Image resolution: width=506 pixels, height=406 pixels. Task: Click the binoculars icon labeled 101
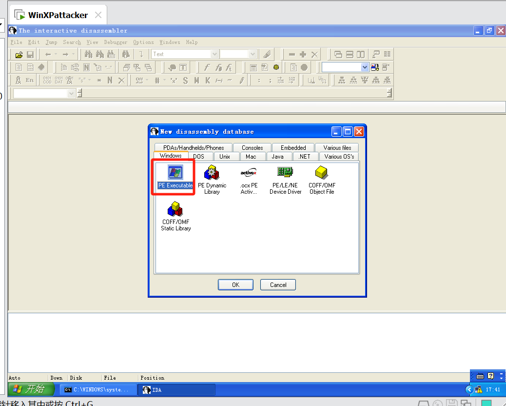pyautogui.click(x=111, y=54)
